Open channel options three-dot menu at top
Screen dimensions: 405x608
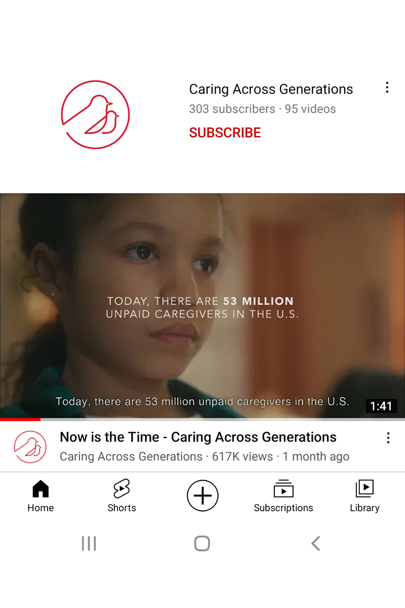387,88
